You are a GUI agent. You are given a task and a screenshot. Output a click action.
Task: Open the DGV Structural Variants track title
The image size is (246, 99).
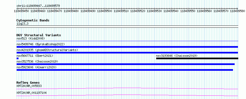coord(39,35)
